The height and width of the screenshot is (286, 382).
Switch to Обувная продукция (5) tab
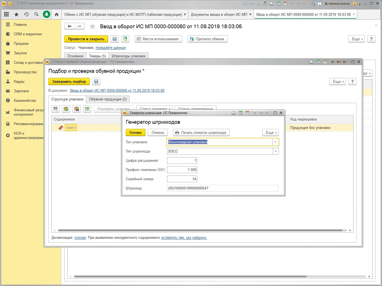pos(108,99)
